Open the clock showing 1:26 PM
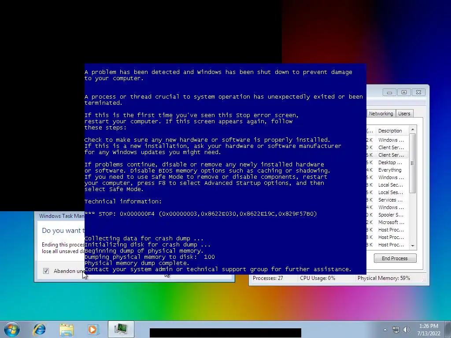The width and height of the screenshot is (451, 338). pyautogui.click(x=429, y=330)
